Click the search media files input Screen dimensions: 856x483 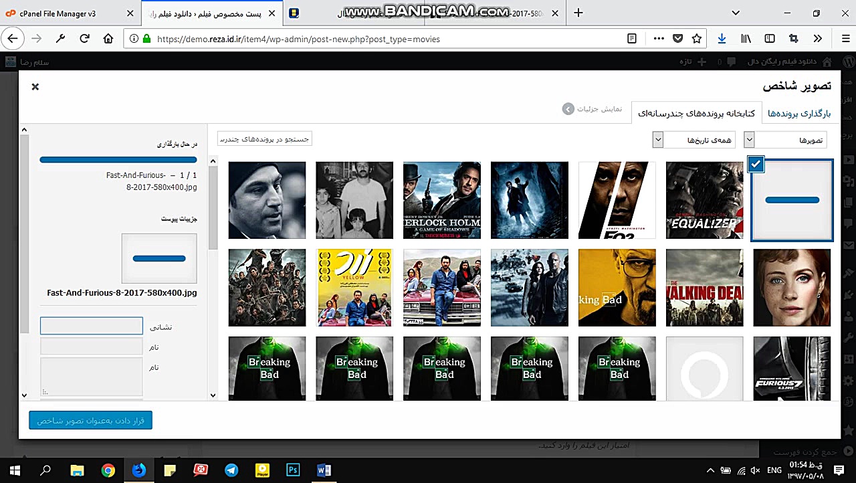click(265, 139)
